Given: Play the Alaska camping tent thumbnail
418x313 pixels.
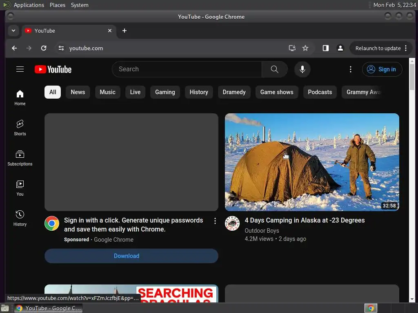Looking at the screenshot, I should [312, 162].
